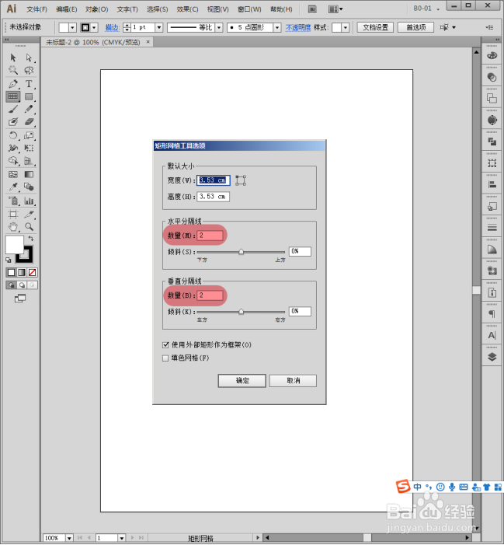The image size is (504, 545).
Task: Select the Magic Wand tool
Action: click(13, 70)
